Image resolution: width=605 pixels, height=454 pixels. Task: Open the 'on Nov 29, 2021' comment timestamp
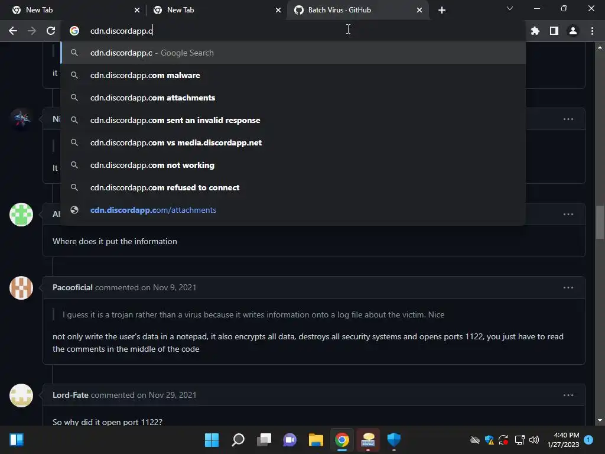pos(167,395)
